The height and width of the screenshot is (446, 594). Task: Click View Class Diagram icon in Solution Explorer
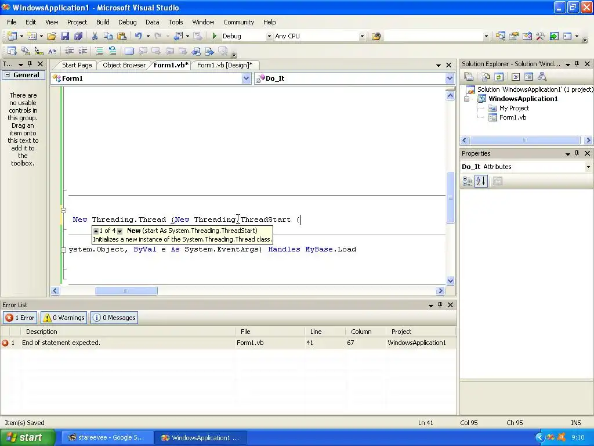click(542, 77)
